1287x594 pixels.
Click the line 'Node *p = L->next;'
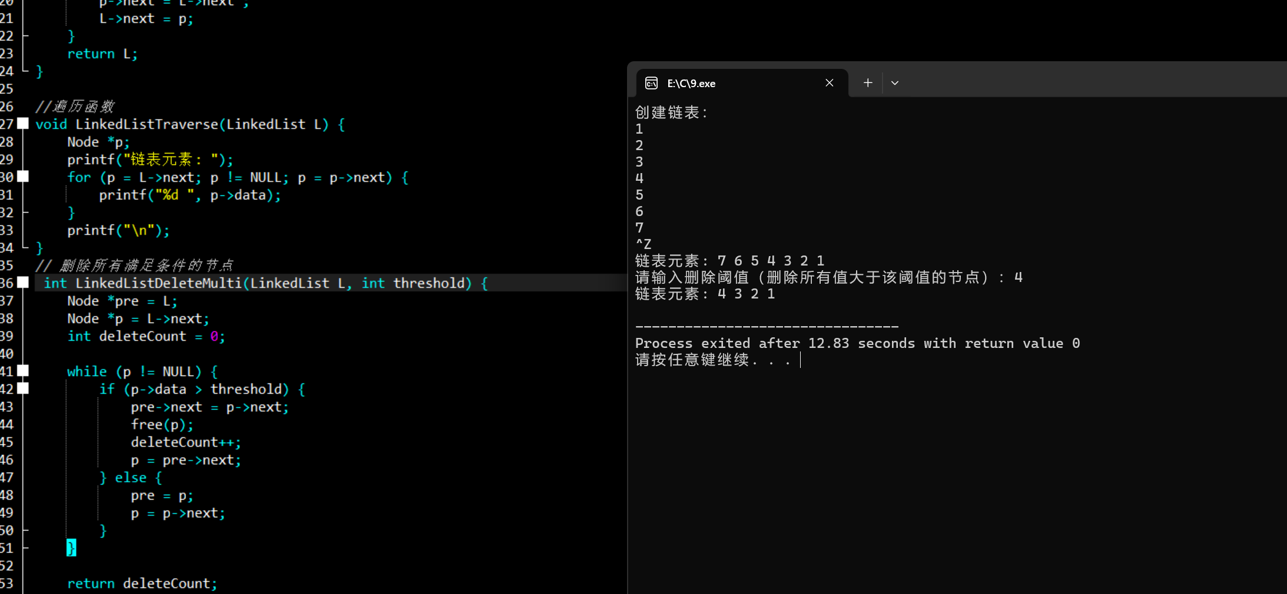[138, 318]
